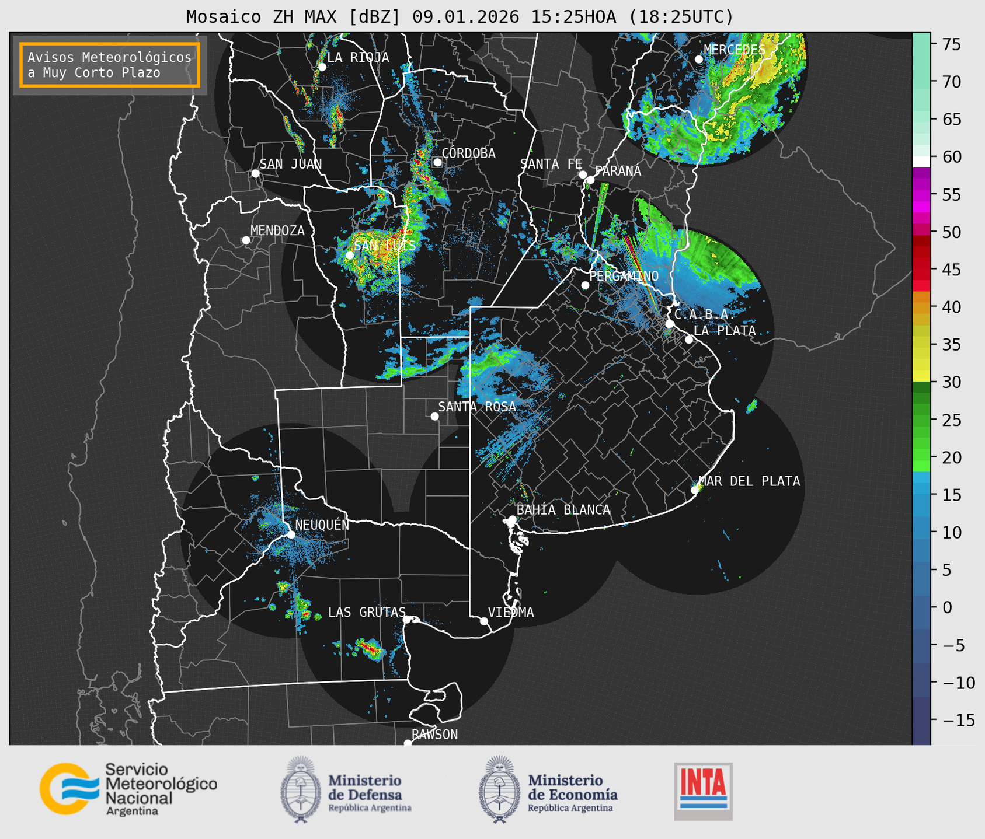The image size is (985, 839).
Task: Click the Rawson city marker dot
Action: coord(408,743)
